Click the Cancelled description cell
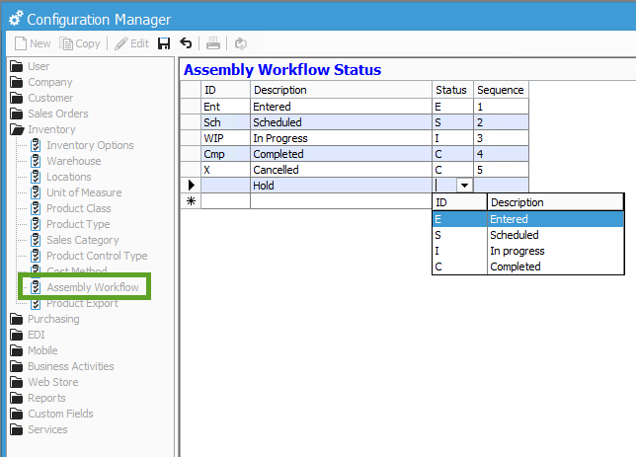 pyautogui.click(x=341, y=170)
